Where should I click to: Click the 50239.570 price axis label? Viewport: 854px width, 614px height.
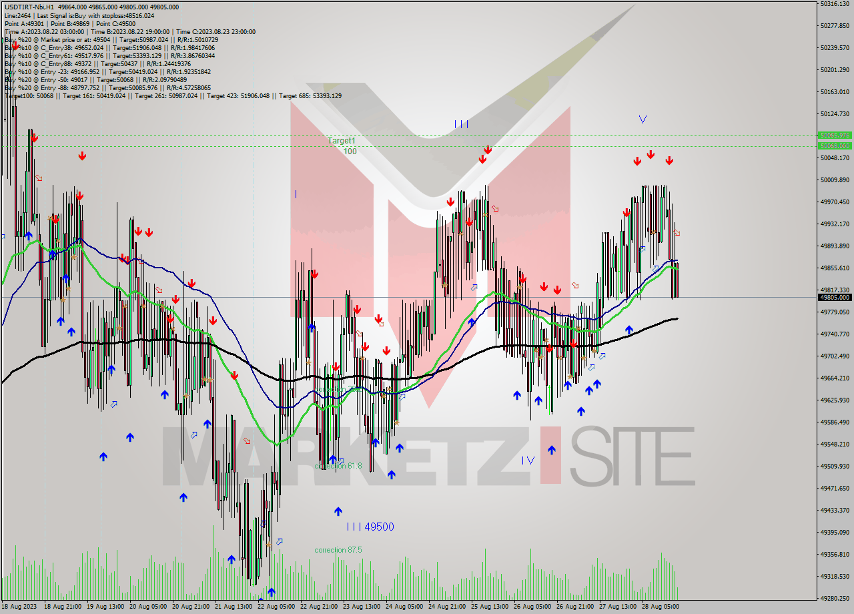point(835,47)
